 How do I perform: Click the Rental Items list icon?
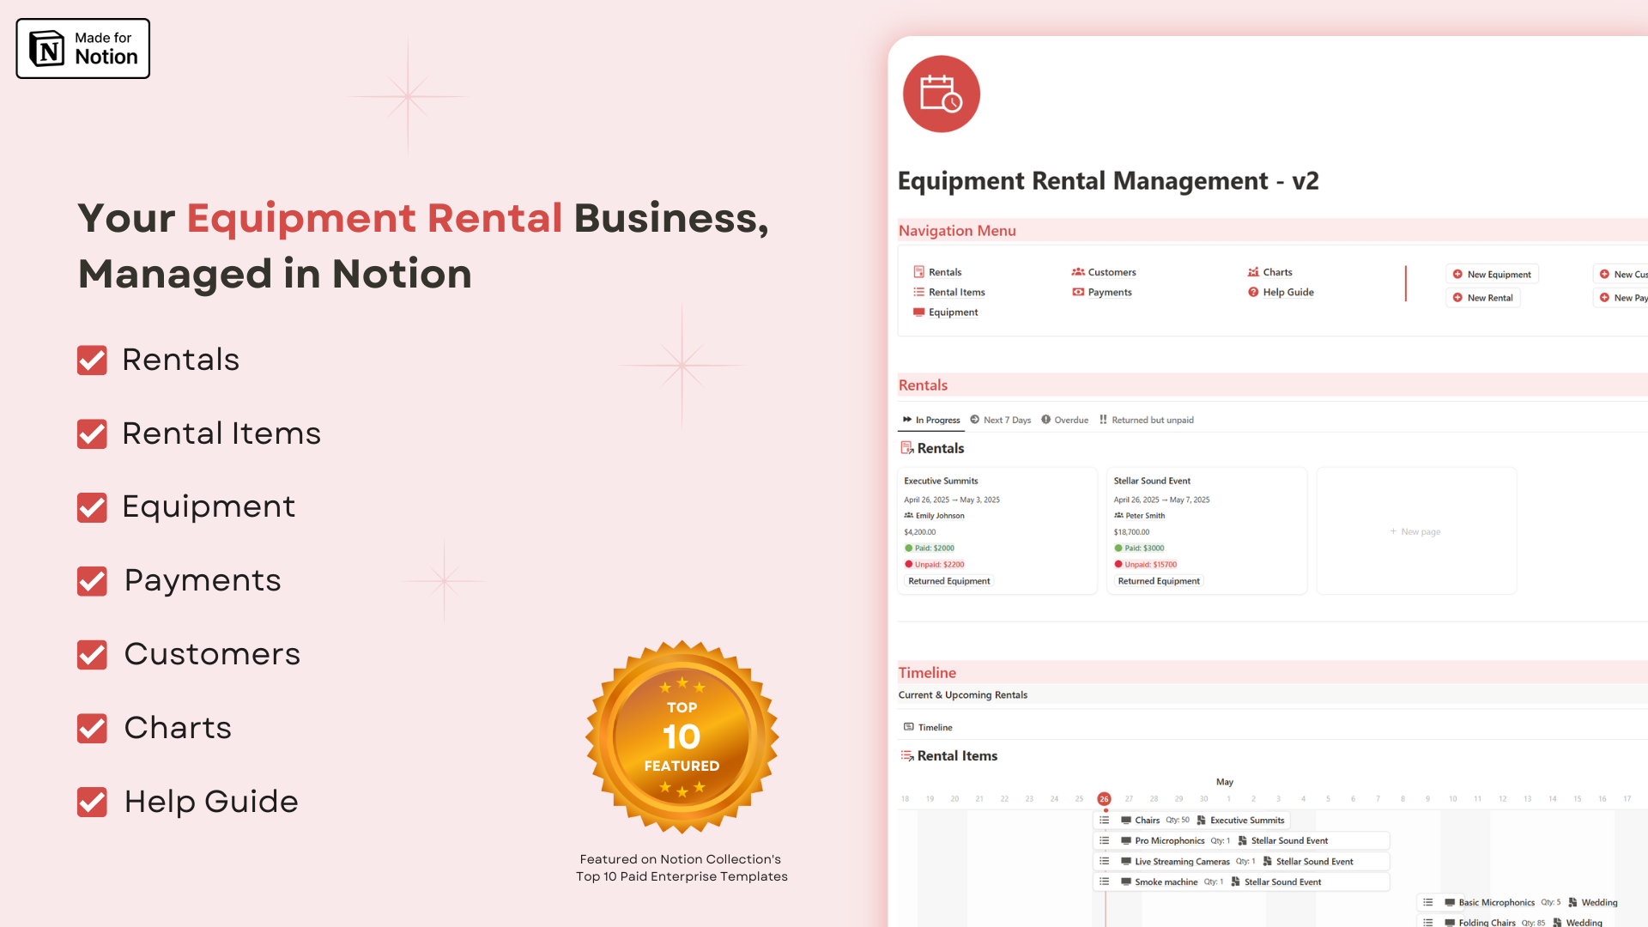[919, 292]
